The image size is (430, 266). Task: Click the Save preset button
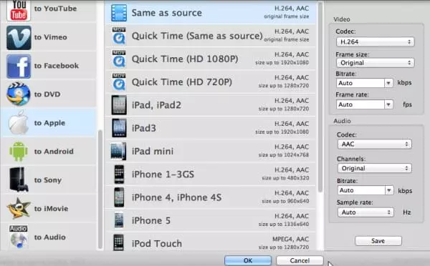pos(378,241)
